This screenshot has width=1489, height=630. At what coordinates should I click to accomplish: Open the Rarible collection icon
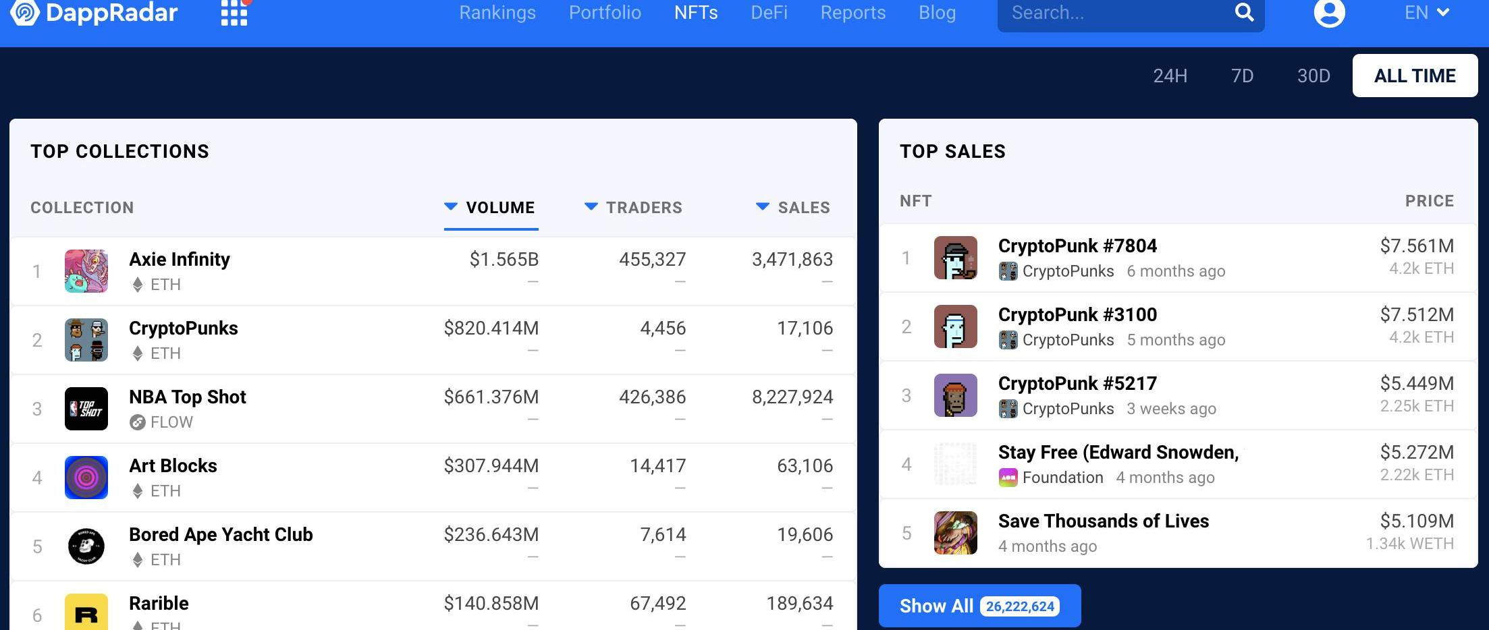[x=86, y=612]
